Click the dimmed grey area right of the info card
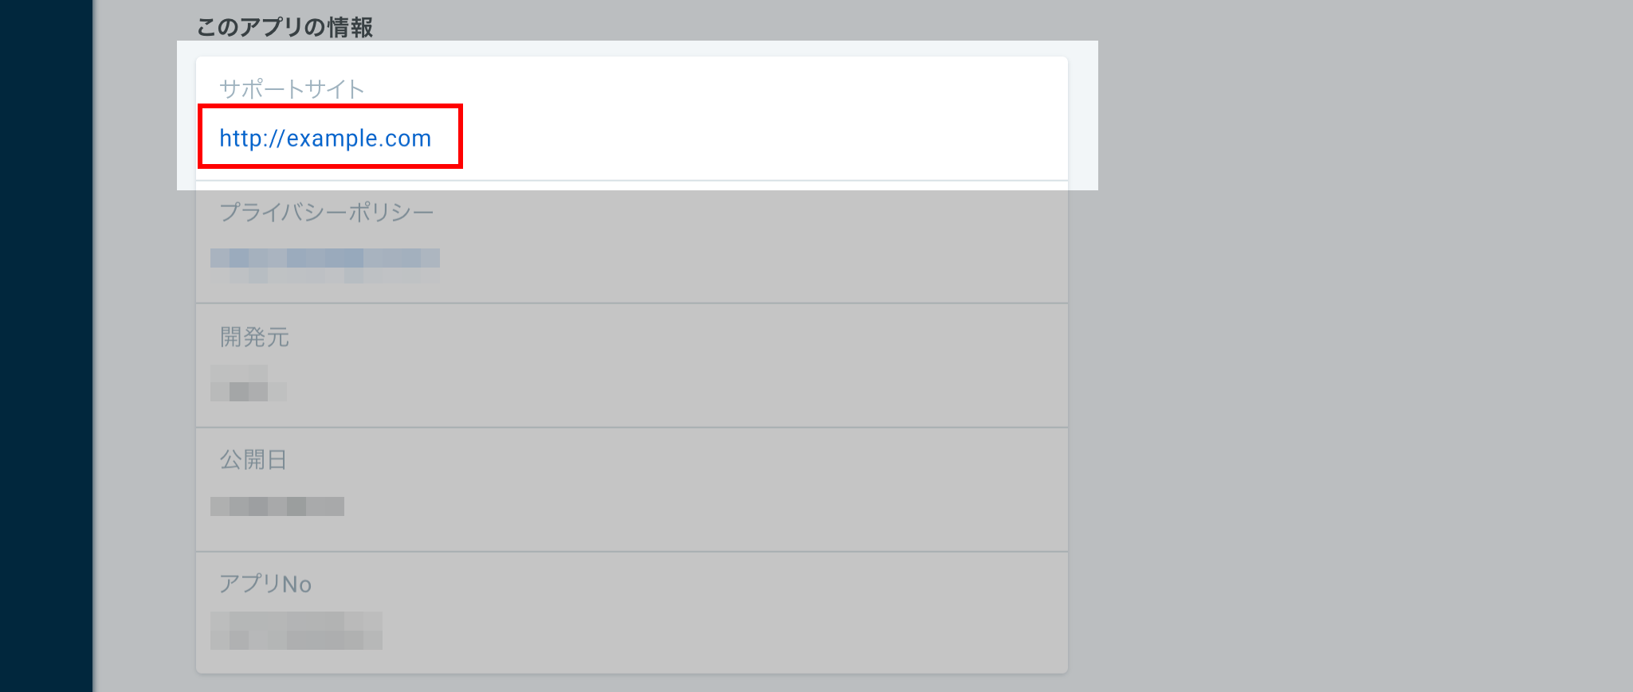This screenshot has width=1633, height=692. click(x=1355, y=398)
